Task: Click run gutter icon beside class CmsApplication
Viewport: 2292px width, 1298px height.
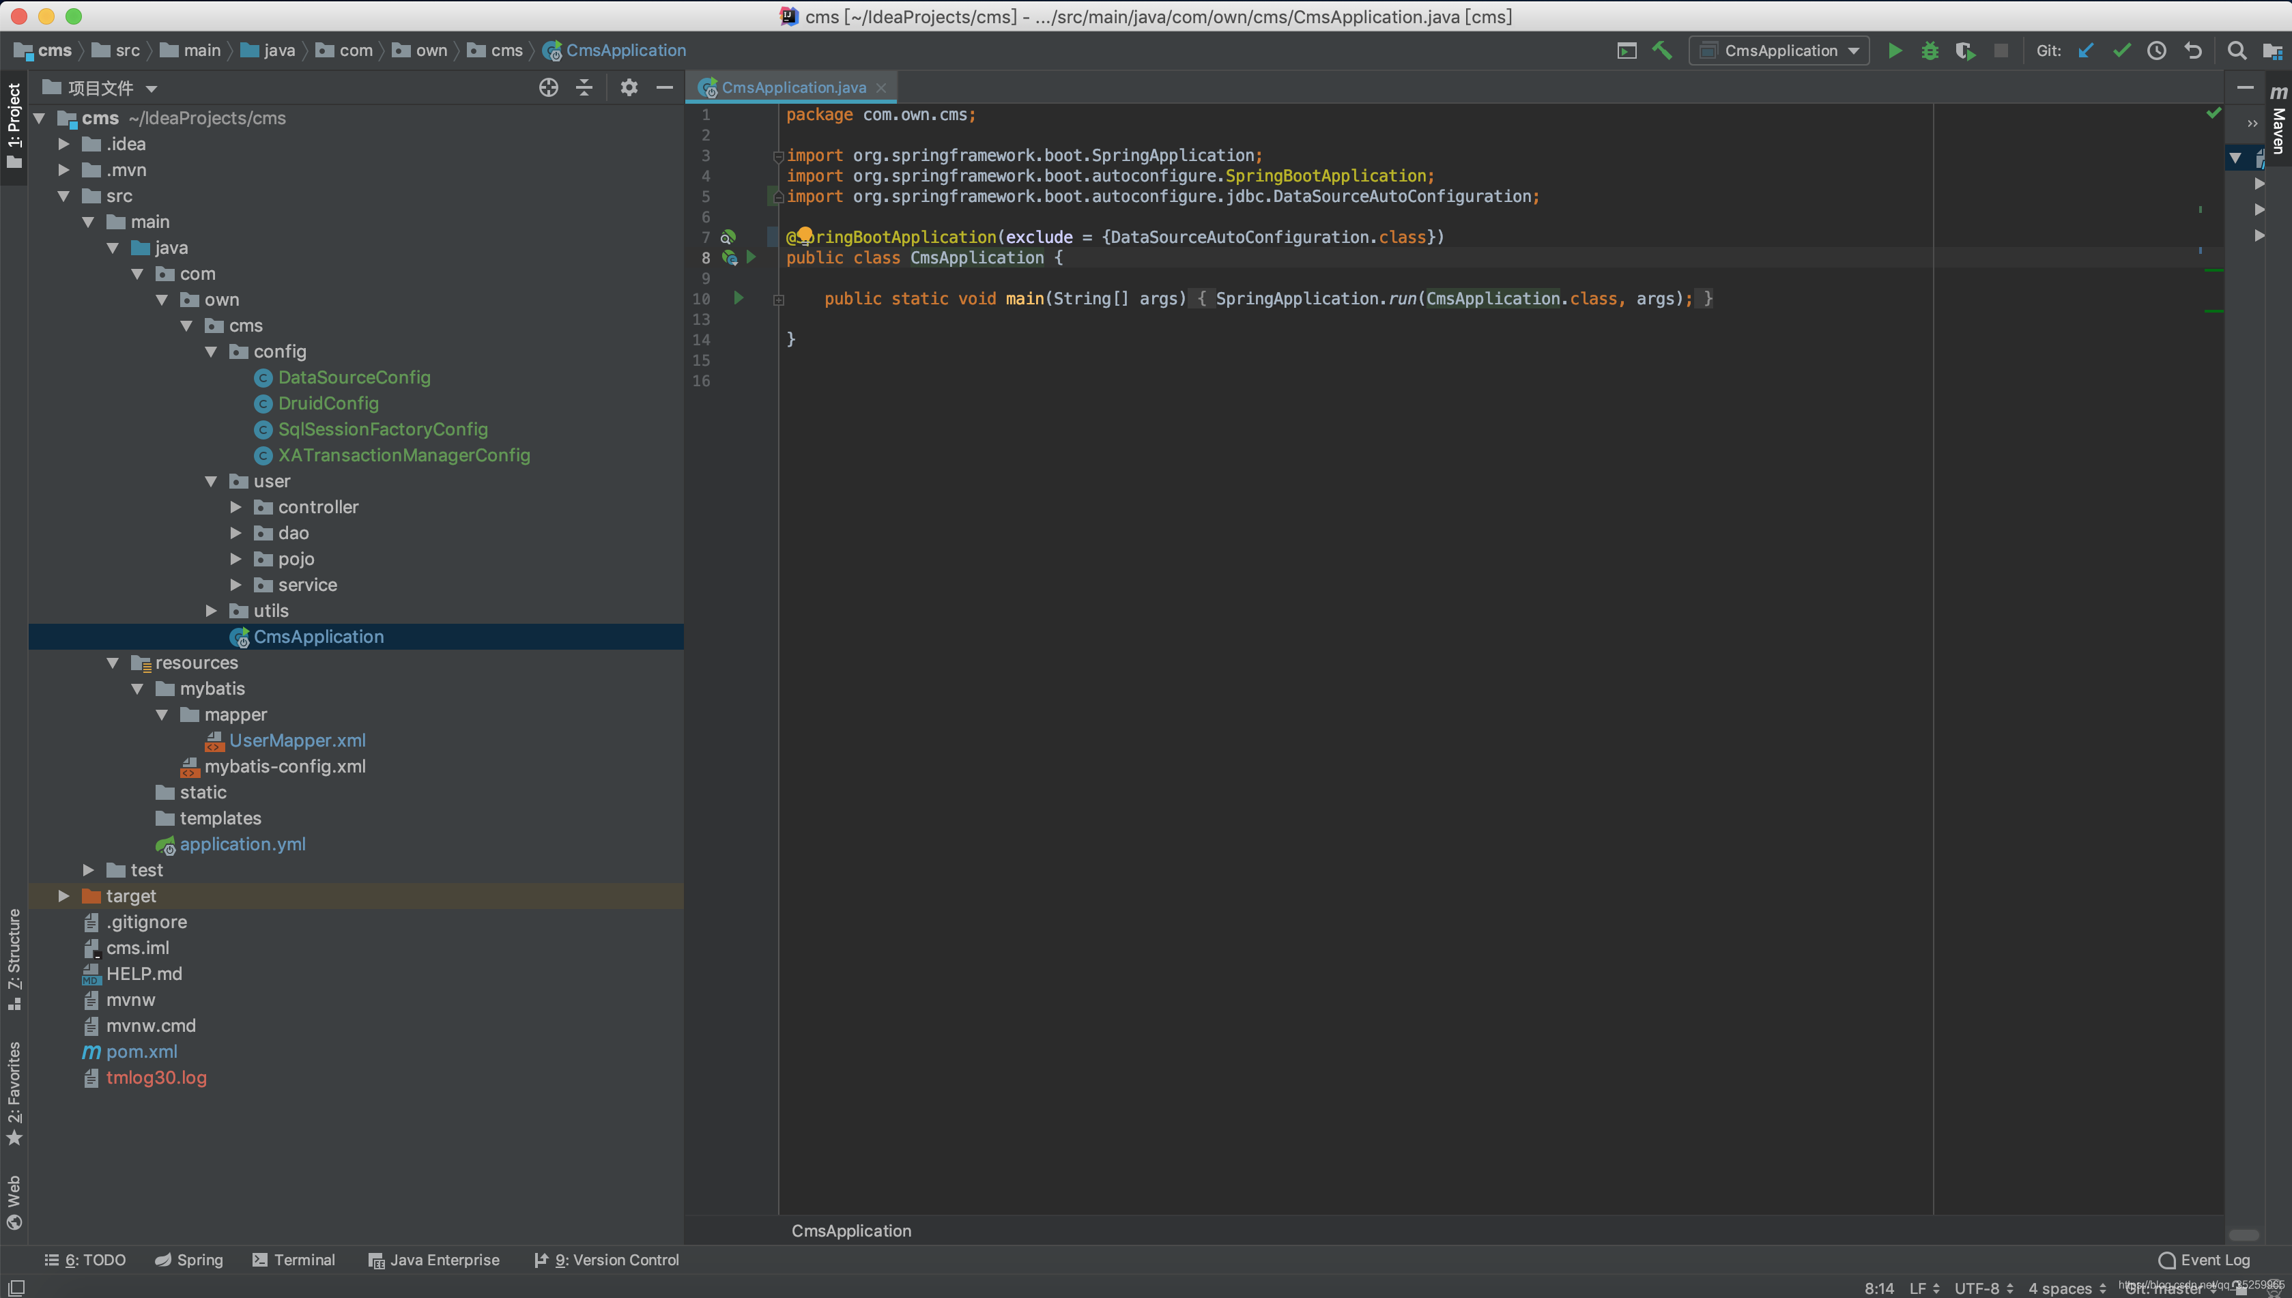Action: pyautogui.click(x=751, y=257)
